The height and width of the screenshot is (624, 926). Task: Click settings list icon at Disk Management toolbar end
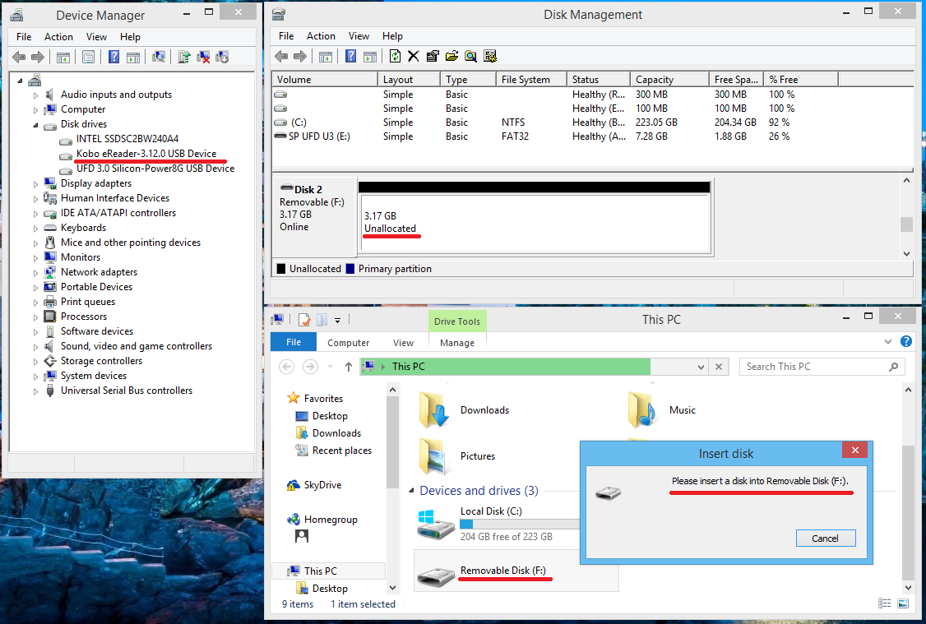(x=490, y=56)
